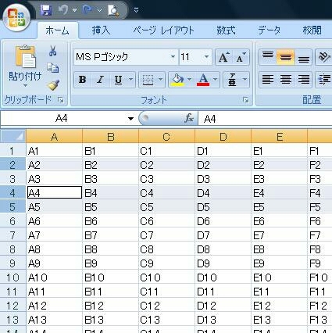Expand the 貼り付け paste options arrow
The image size is (332, 333).
pyautogui.click(x=25, y=85)
